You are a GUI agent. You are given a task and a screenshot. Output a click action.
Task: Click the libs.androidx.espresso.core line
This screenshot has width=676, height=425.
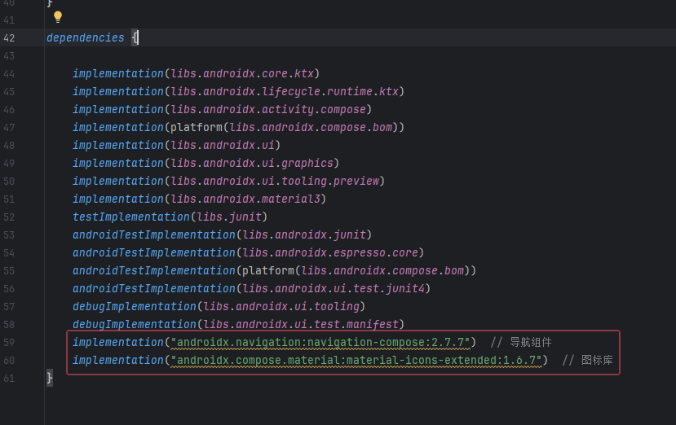click(249, 252)
